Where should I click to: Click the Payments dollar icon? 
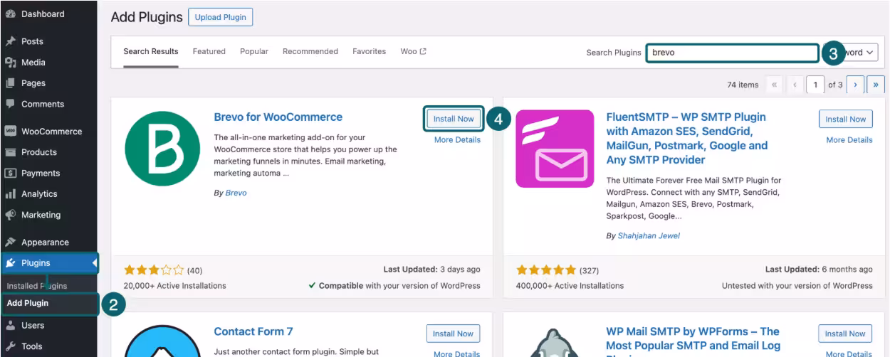11,173
